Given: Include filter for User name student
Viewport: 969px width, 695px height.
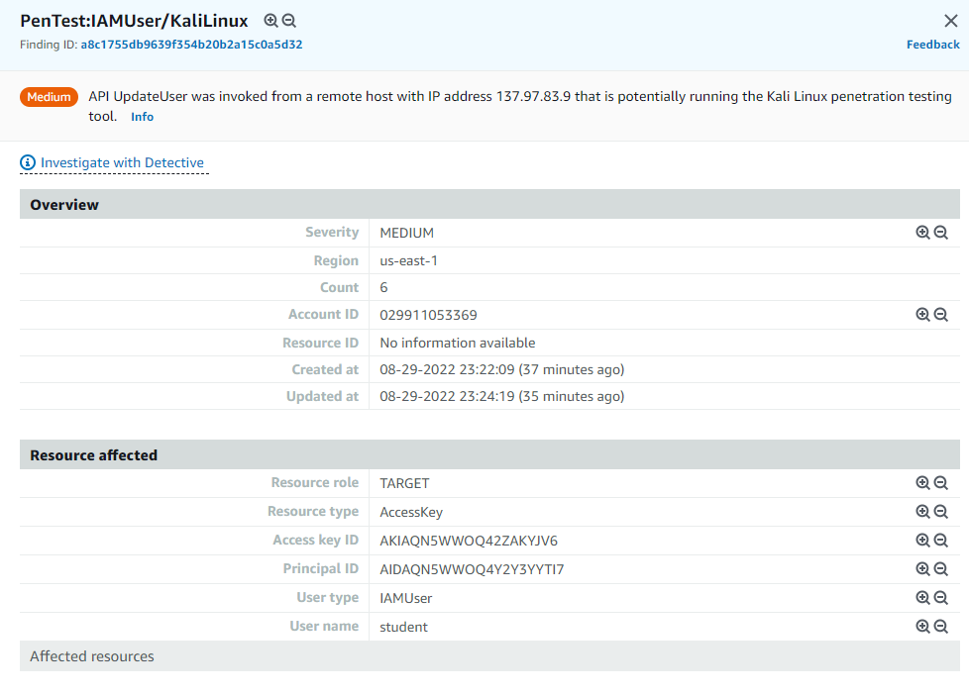Looking at the screenshot, I should coord(922,627).
